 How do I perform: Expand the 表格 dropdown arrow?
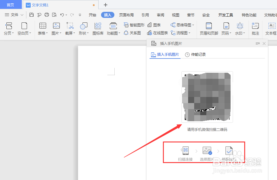(x=47, y=33)
